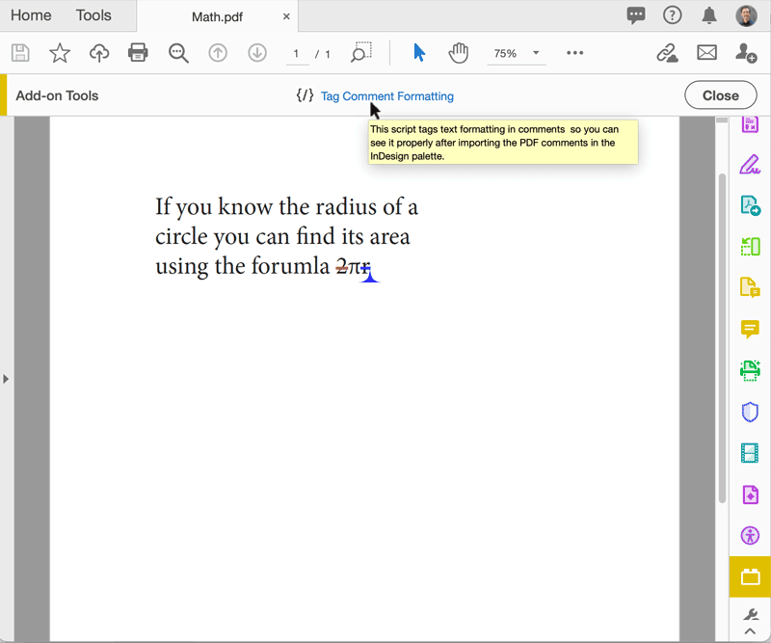This screenshot has width=771, height=643.
Task: Activate the Hand pan tool
Action: pyautogui.click(x=459, y=53)
